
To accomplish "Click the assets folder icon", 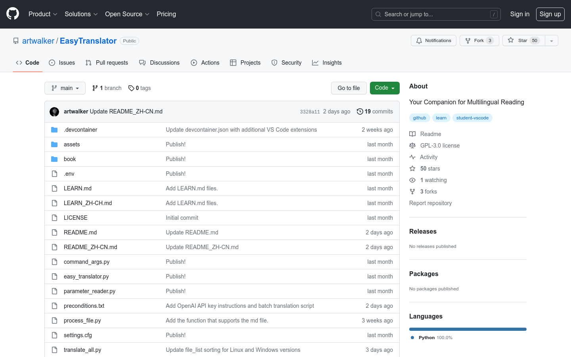I will (x=54, y=144).
